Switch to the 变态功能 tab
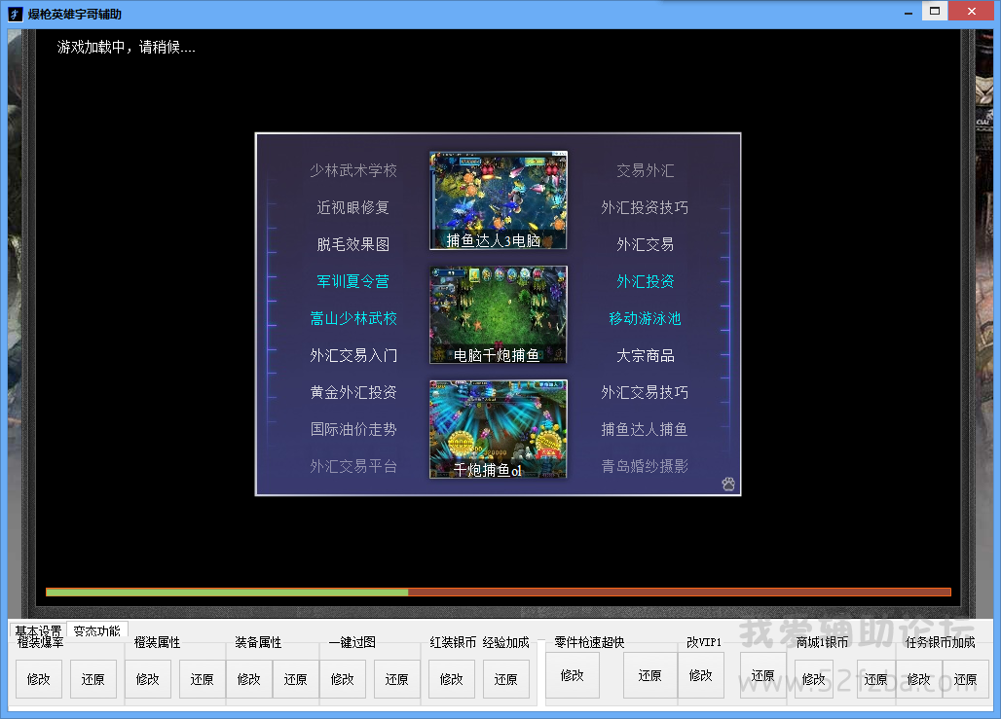Viewport: 1001px width, 719px height. 97,630
